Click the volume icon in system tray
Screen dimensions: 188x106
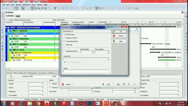(170, 103)
